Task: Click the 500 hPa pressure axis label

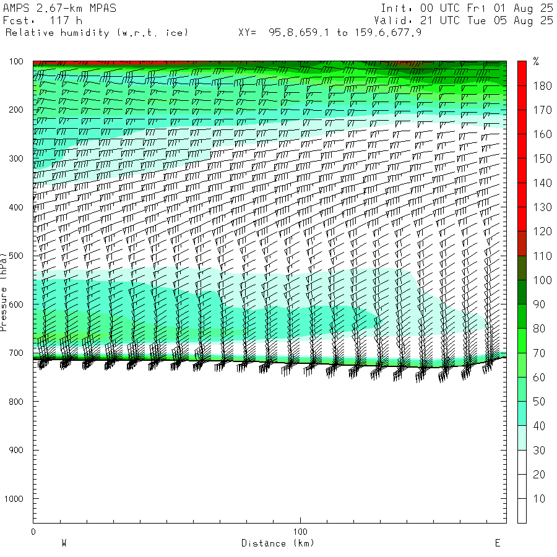Action: click(16, 256)
